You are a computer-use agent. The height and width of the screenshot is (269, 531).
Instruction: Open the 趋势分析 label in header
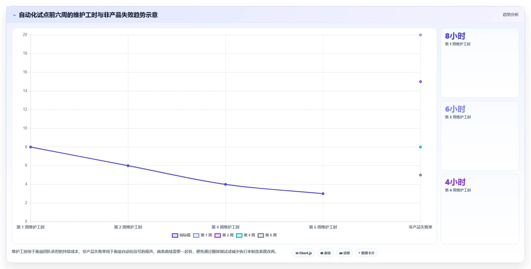[x=510, y=14]
